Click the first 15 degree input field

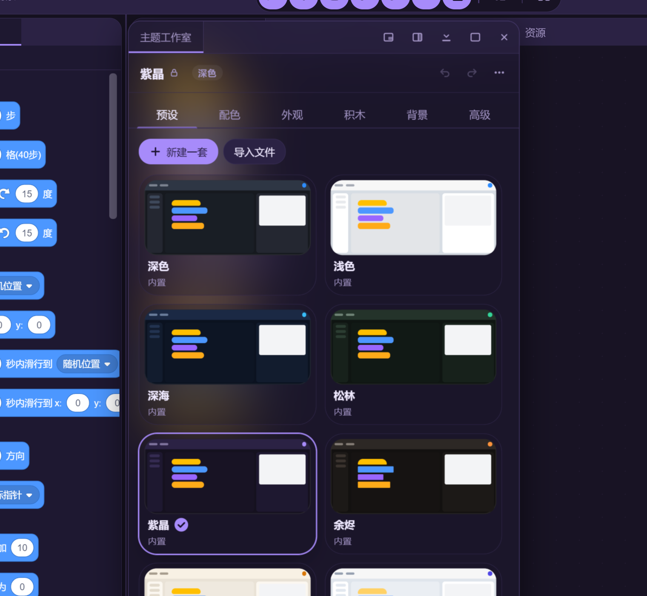(x=27, y=194)
